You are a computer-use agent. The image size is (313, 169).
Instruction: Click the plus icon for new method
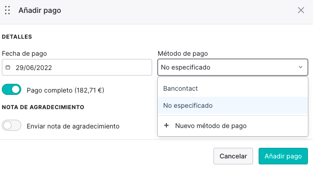click(166, 126)
